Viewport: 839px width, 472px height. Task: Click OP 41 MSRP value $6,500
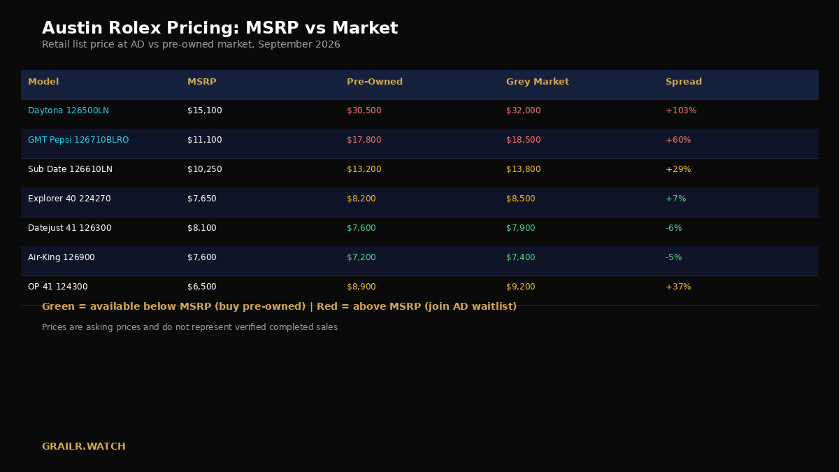(202, 287)
